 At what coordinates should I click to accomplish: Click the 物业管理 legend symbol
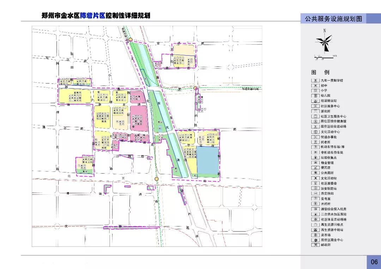coord(315,163)
